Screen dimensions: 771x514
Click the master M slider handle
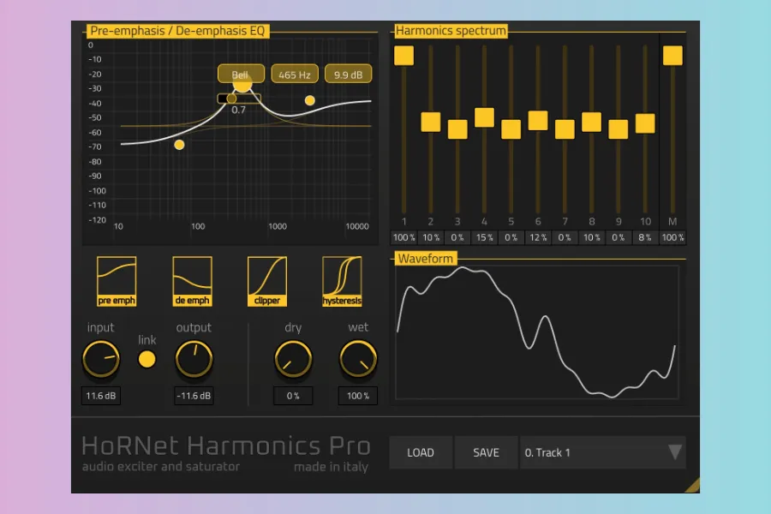672,56
